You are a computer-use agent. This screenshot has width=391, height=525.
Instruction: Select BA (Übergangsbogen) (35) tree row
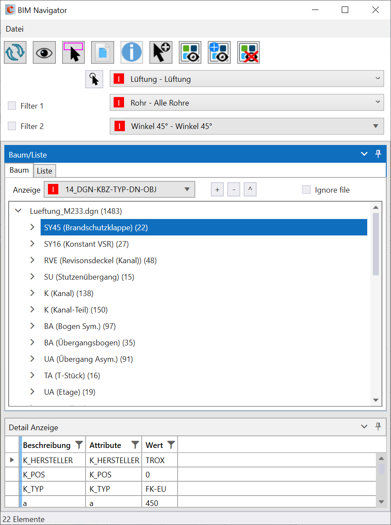(x=89, y=343)
